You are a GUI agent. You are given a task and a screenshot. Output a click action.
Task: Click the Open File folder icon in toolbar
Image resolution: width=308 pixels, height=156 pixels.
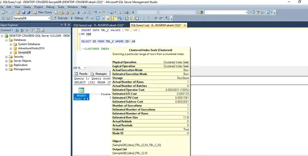coord(18,12)
